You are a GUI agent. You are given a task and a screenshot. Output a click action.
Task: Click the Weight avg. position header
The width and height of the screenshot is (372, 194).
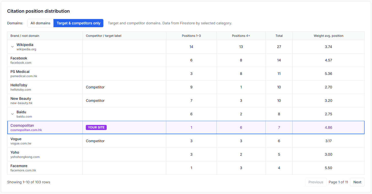328,36
